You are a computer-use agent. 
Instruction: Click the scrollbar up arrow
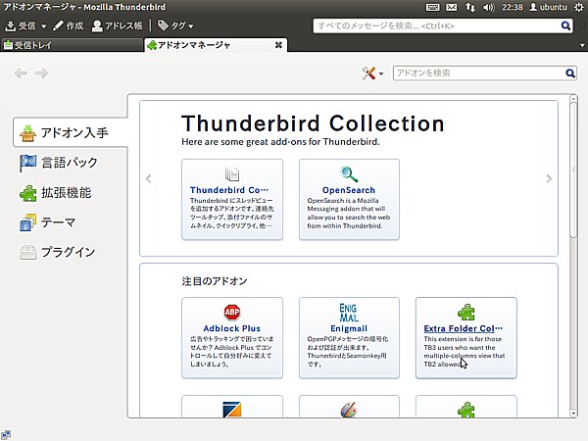573,98
